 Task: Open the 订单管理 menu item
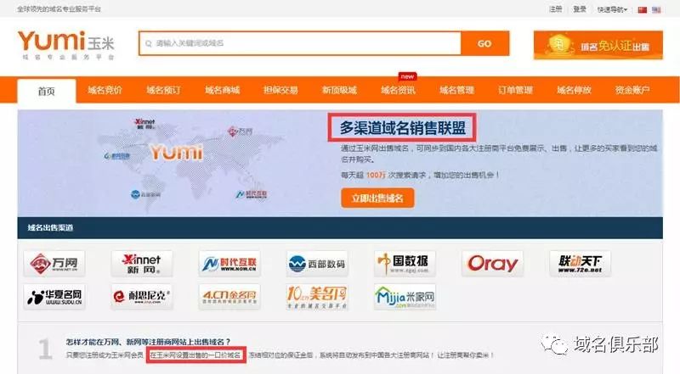pos(515,90)
